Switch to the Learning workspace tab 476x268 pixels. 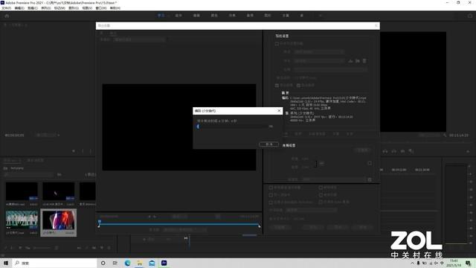pos(161,16)
